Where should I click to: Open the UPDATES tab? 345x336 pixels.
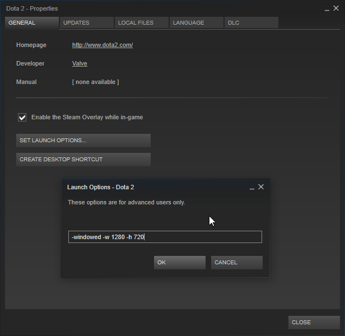pyautogui.click(x=87, y=22)
